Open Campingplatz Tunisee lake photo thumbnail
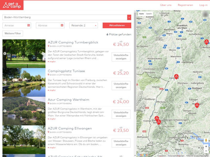The width and height of the screenshot is (210, 157). (24, 82)
